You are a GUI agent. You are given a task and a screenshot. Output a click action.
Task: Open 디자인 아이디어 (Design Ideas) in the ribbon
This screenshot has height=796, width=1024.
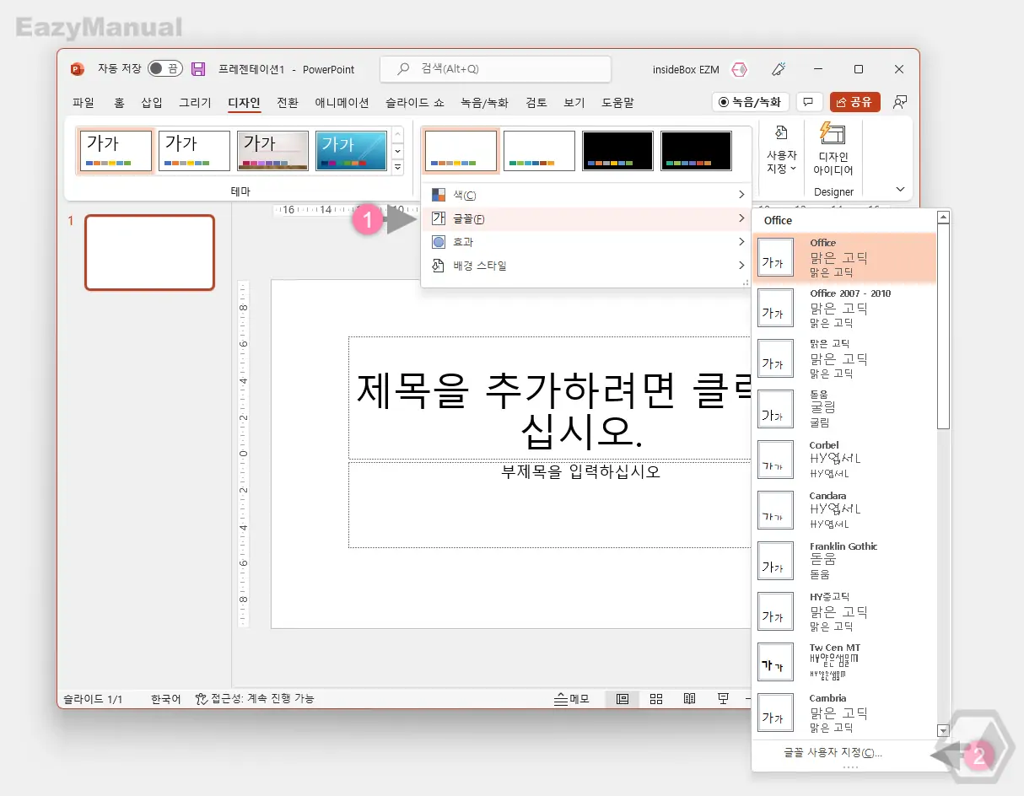[832, 152]
